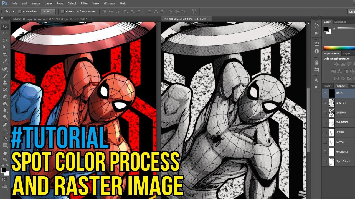Add a Brightness/Contrast adjustment
This screenshot has height=199, width=355.
tap(336, 64)
